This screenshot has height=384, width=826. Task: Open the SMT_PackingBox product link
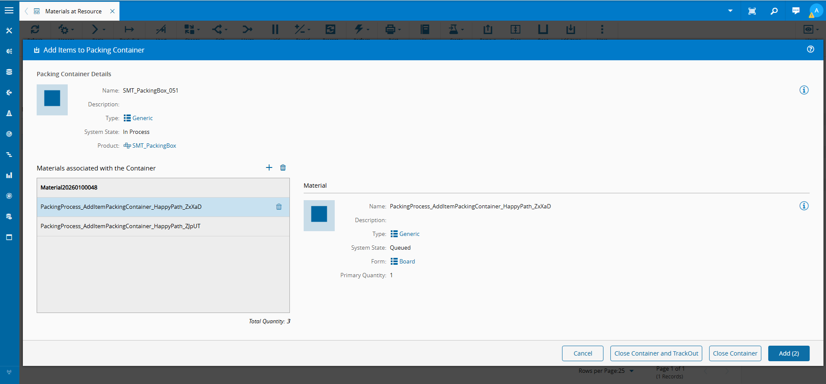tap(154, 146)
